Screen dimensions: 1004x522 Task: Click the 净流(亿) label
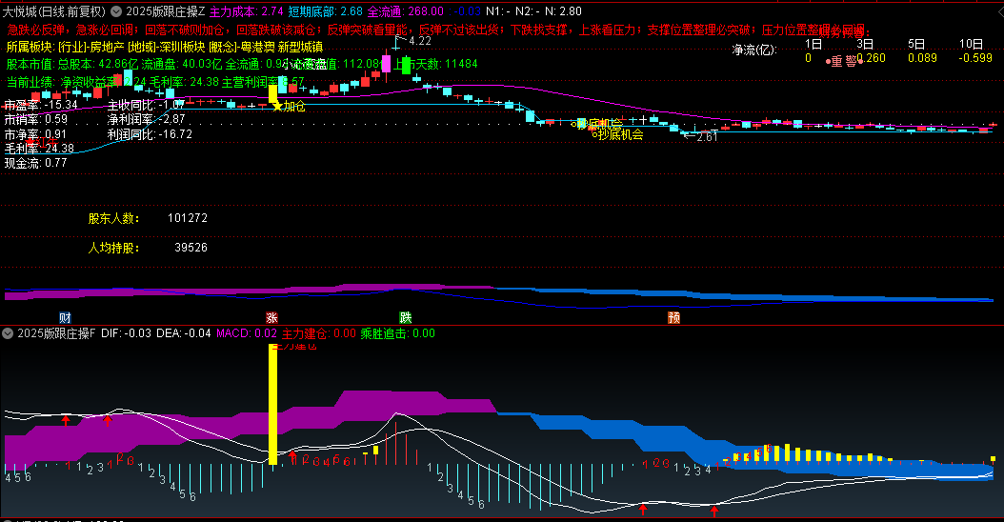(x=754, y=50)
